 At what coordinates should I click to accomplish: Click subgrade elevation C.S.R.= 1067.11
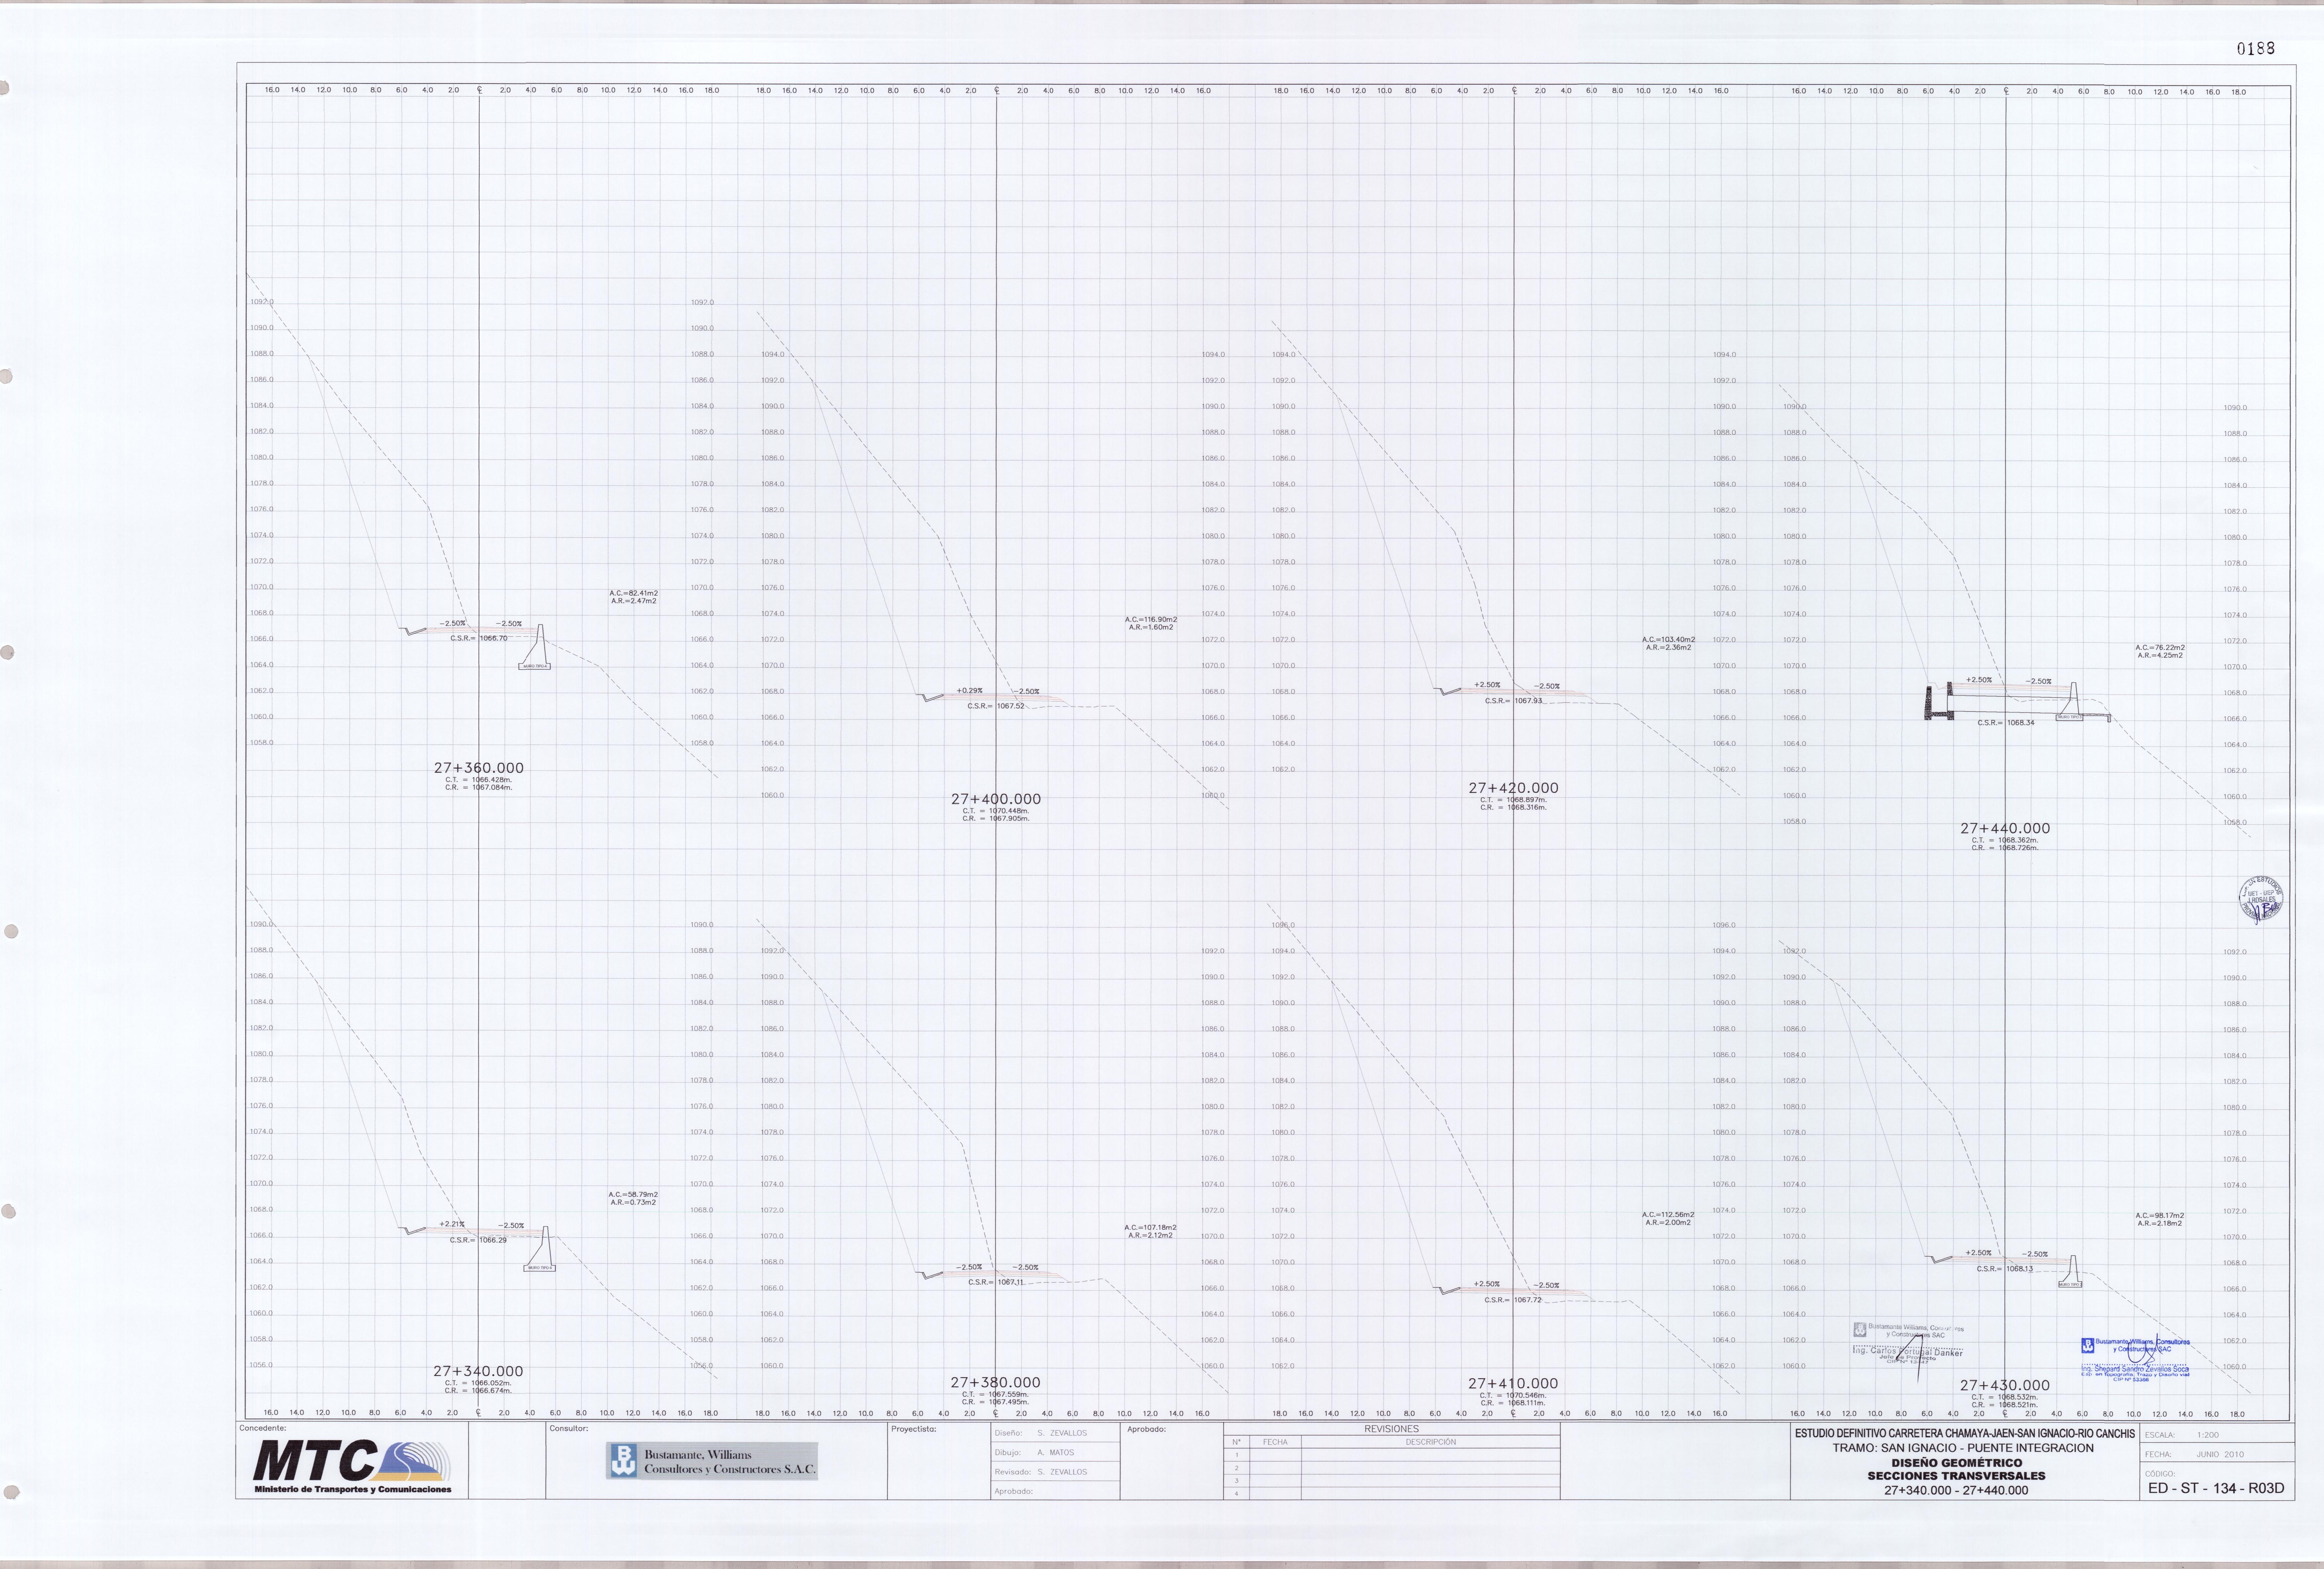pyautogui.click(x=996, y=1282)
